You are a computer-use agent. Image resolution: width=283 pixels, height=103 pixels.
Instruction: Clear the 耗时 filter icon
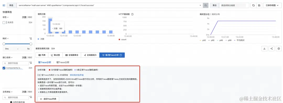pos(31,39)
